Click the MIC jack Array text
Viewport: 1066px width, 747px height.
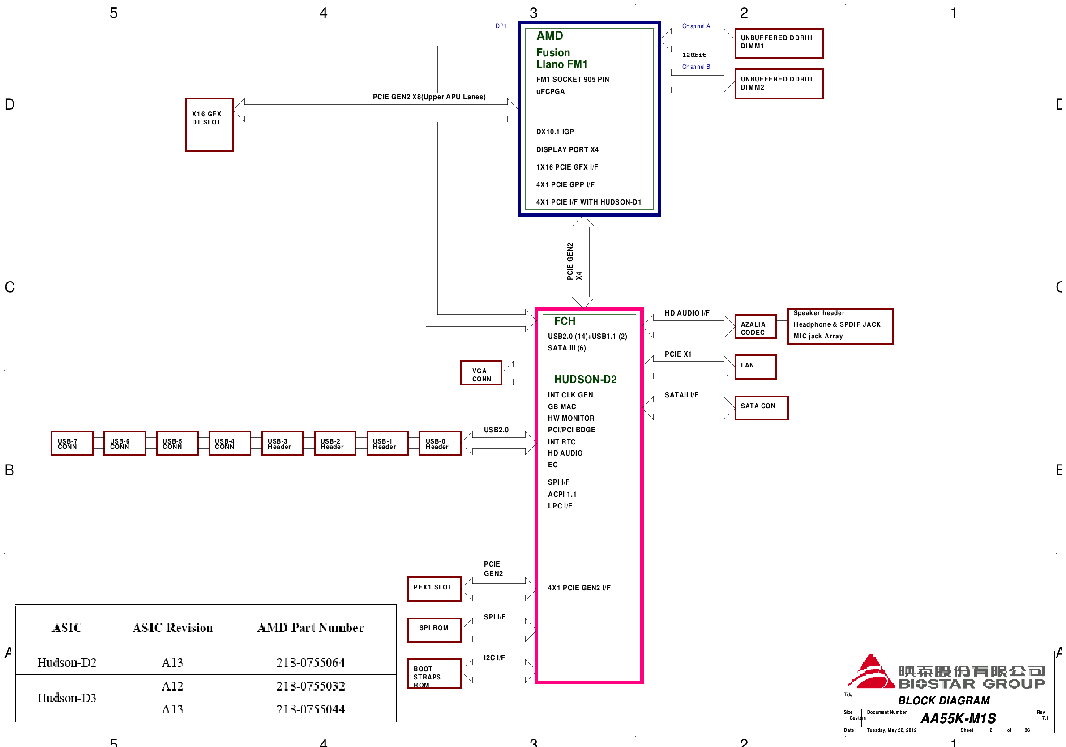818,336
